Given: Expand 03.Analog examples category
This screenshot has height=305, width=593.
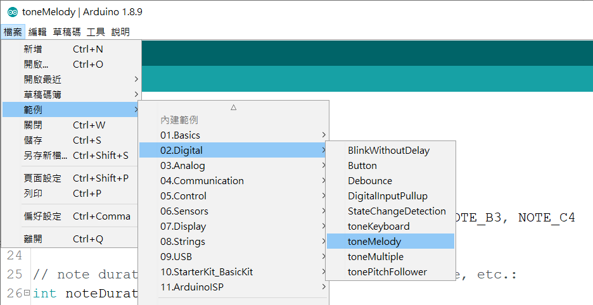Looking at the screenshot, I should pyautogui.click(x=233, y=166).
